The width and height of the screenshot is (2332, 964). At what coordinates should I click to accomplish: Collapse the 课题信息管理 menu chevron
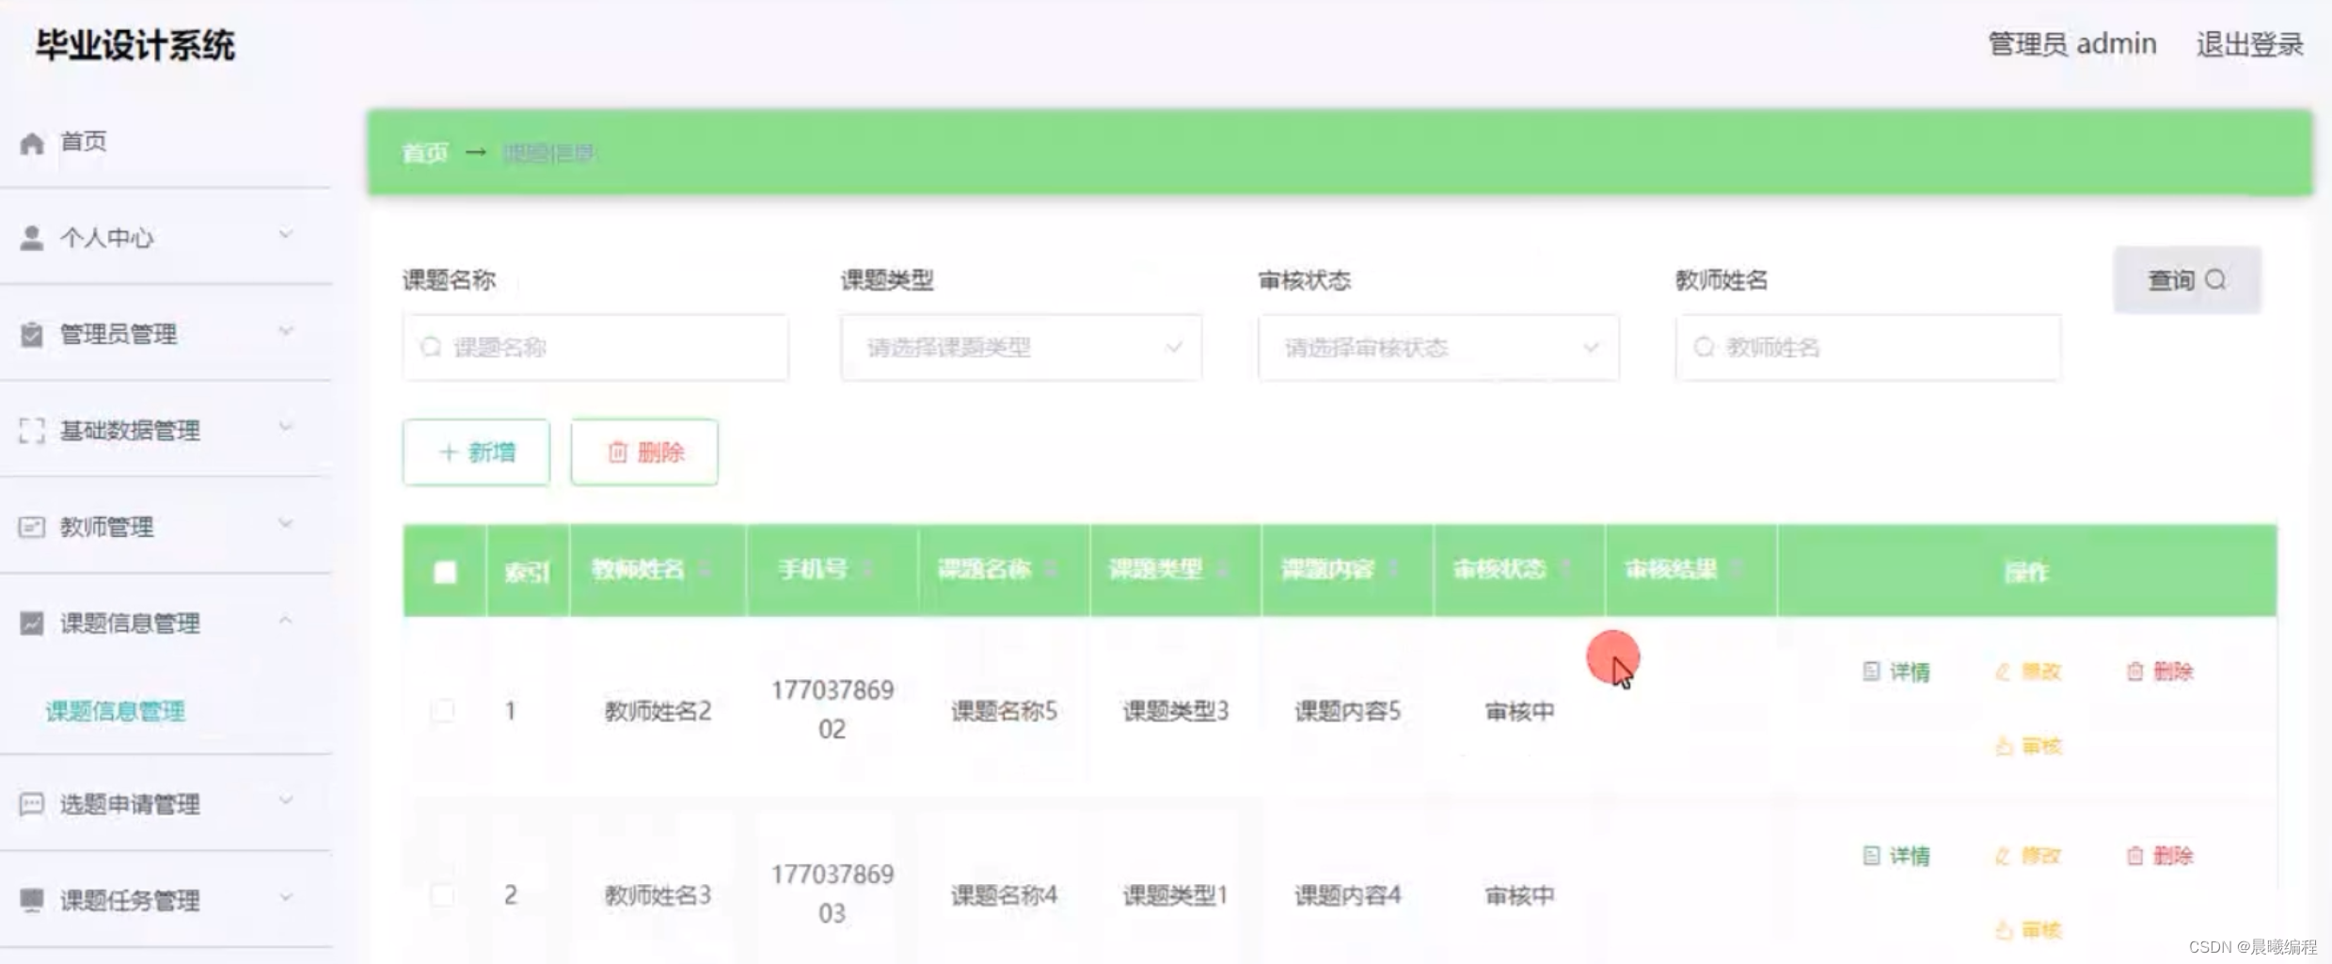pyautogui.click(x=286, y=620)
